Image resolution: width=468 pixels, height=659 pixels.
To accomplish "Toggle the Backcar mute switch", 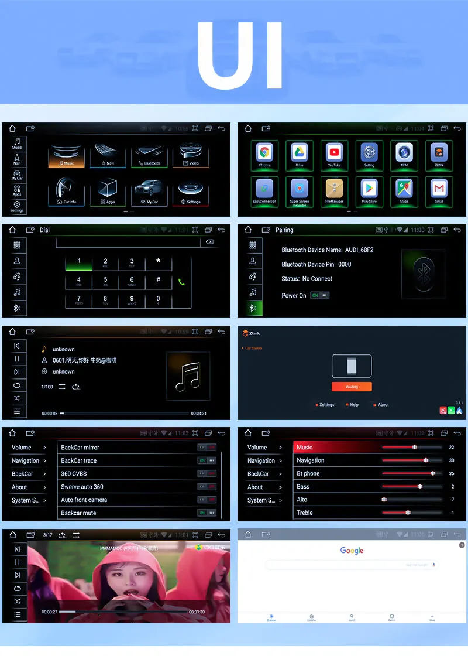I will pyautogui.click(x=207, y=513).
